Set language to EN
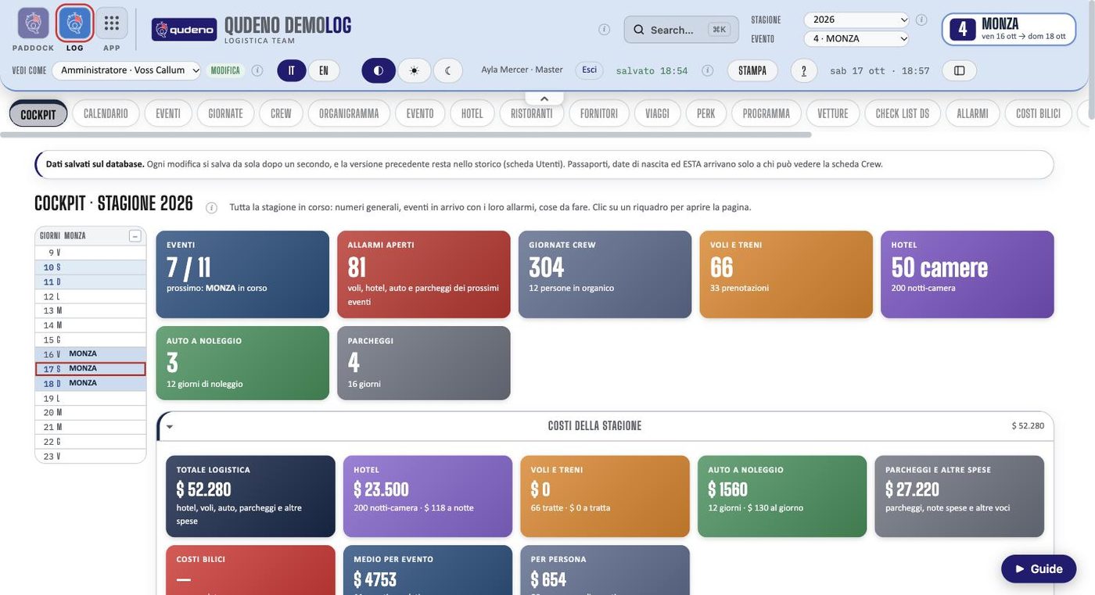 click(324, 70)
